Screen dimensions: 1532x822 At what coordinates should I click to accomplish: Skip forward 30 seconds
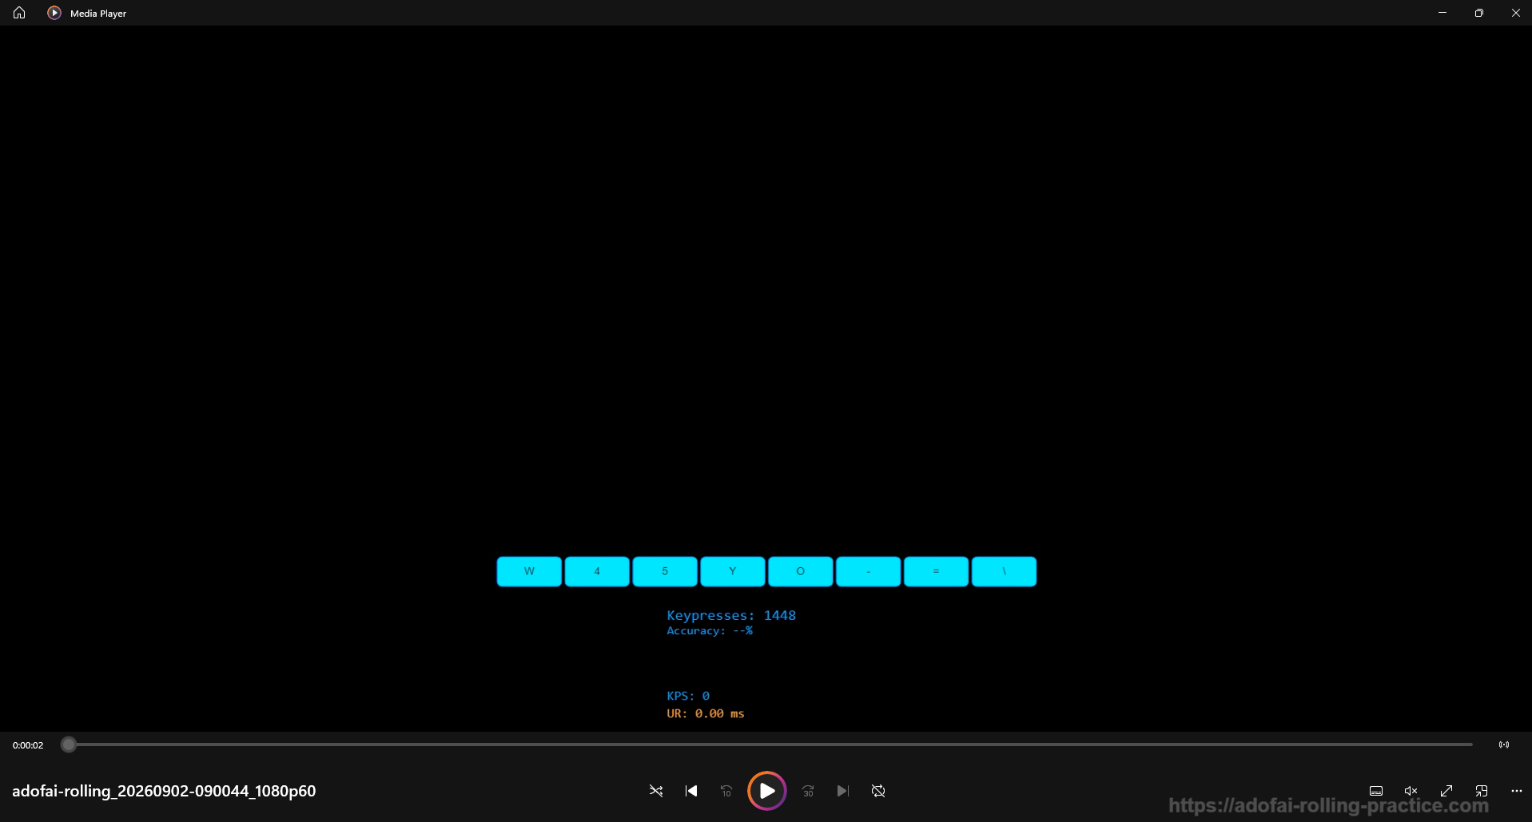[x=808, y=791]
